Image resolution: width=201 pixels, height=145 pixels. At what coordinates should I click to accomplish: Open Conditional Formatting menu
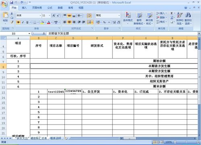[128, 18]
